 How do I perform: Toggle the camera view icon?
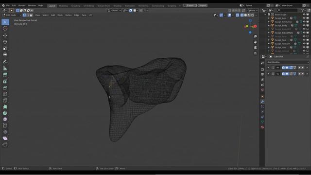pyautogui.click(x=255, y=48)
